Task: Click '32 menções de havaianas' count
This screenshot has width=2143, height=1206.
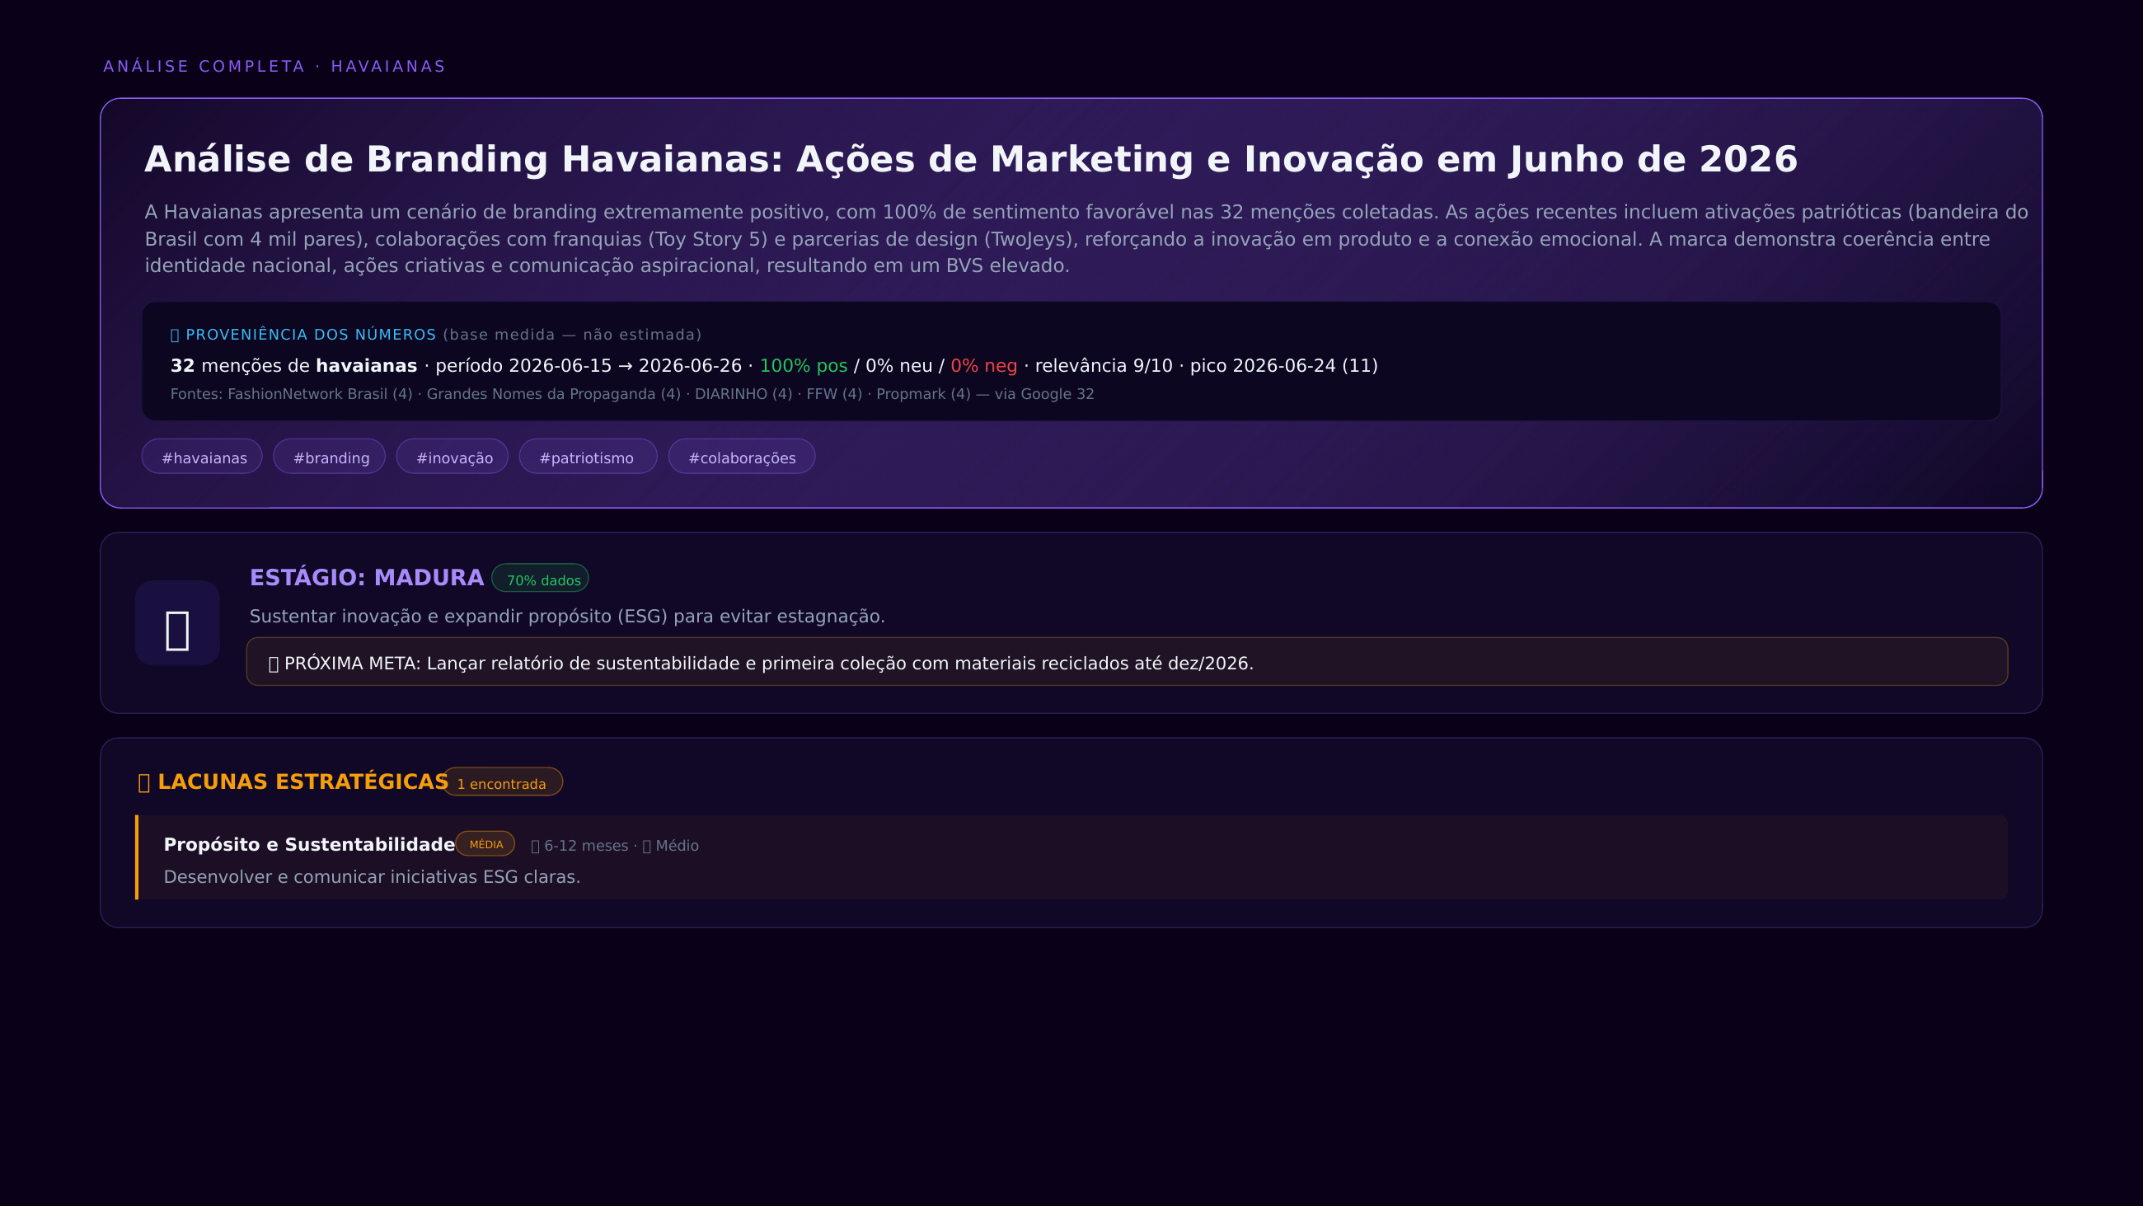Action: coord(293,366)
